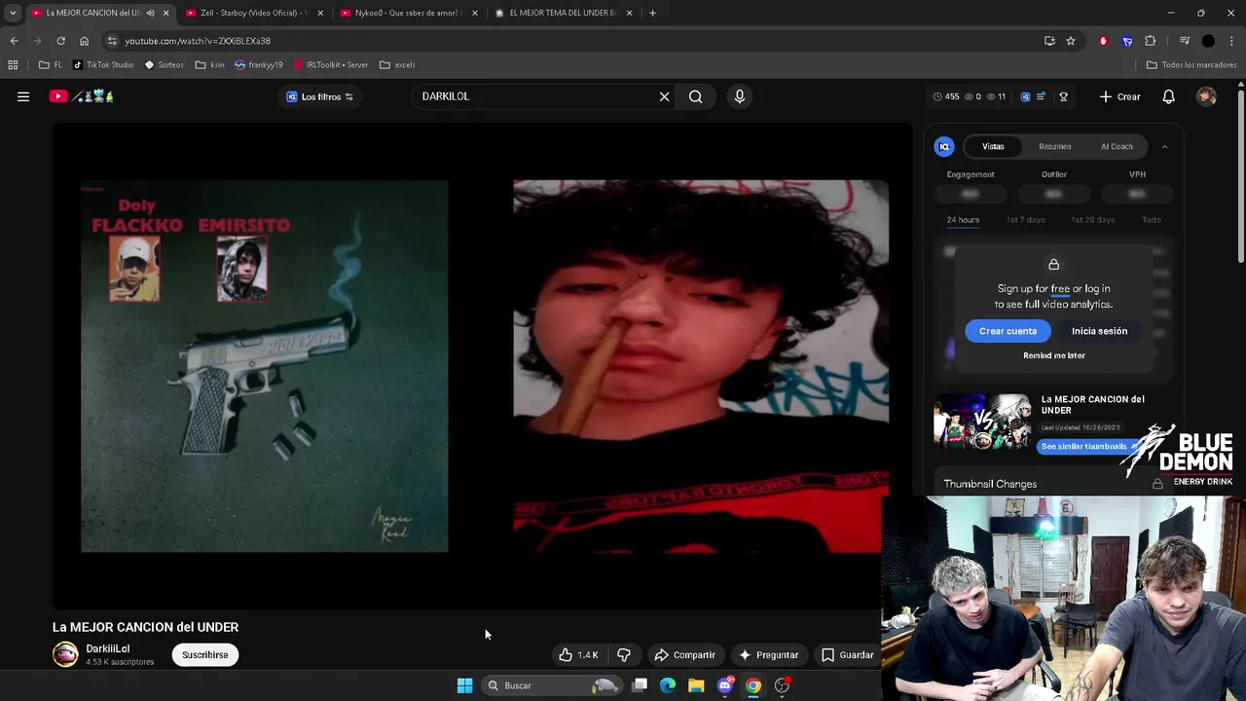Open Chrome three-dot menu
1246x701 pixels.
click(1232, 41)
